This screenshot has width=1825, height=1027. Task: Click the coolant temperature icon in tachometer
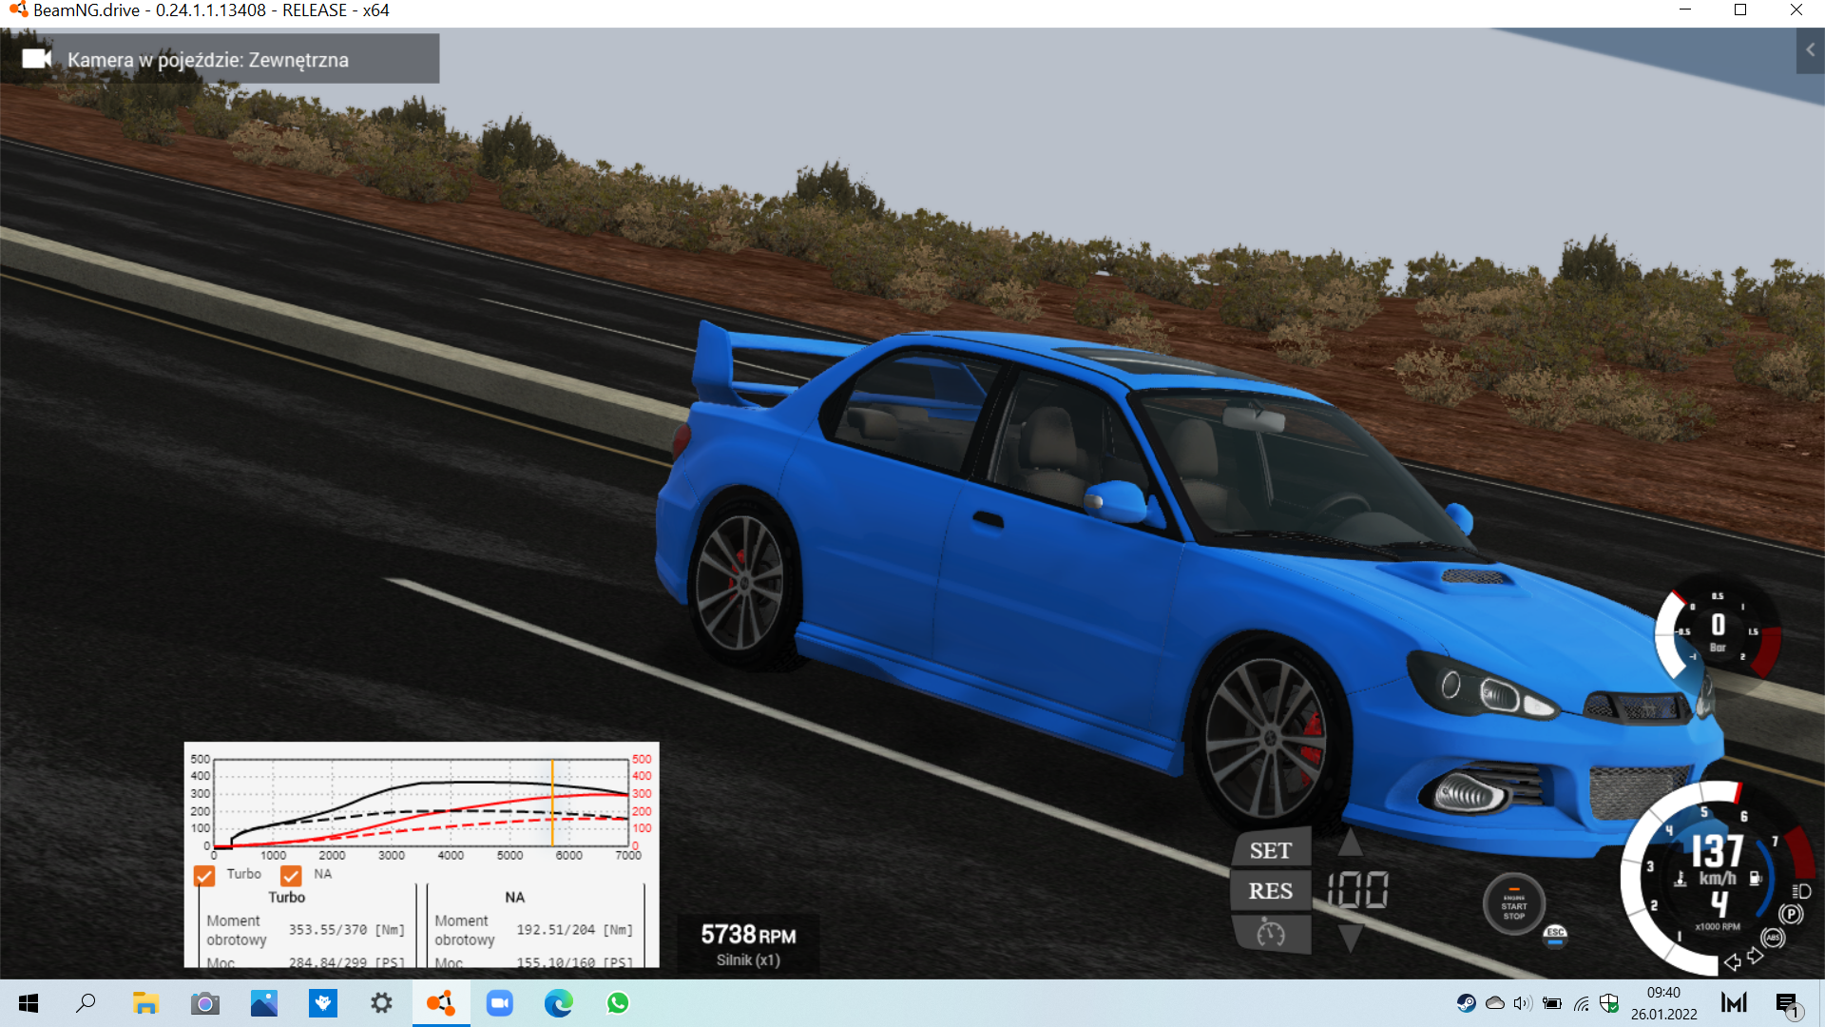click(x=1681, y=879)
